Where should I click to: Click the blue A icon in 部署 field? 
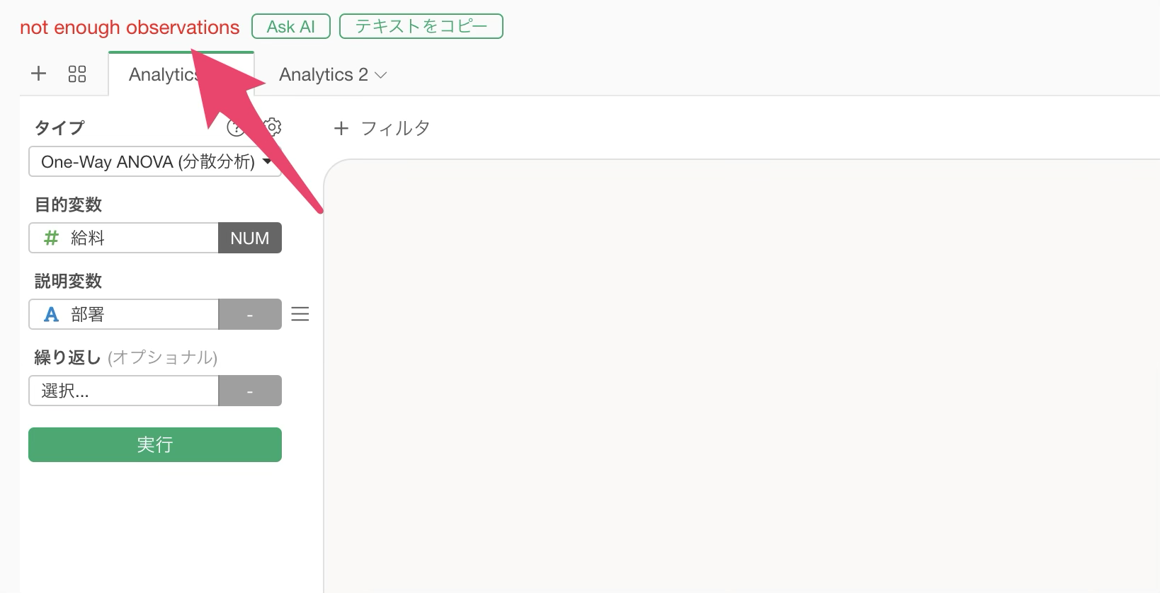click(51, 315)
